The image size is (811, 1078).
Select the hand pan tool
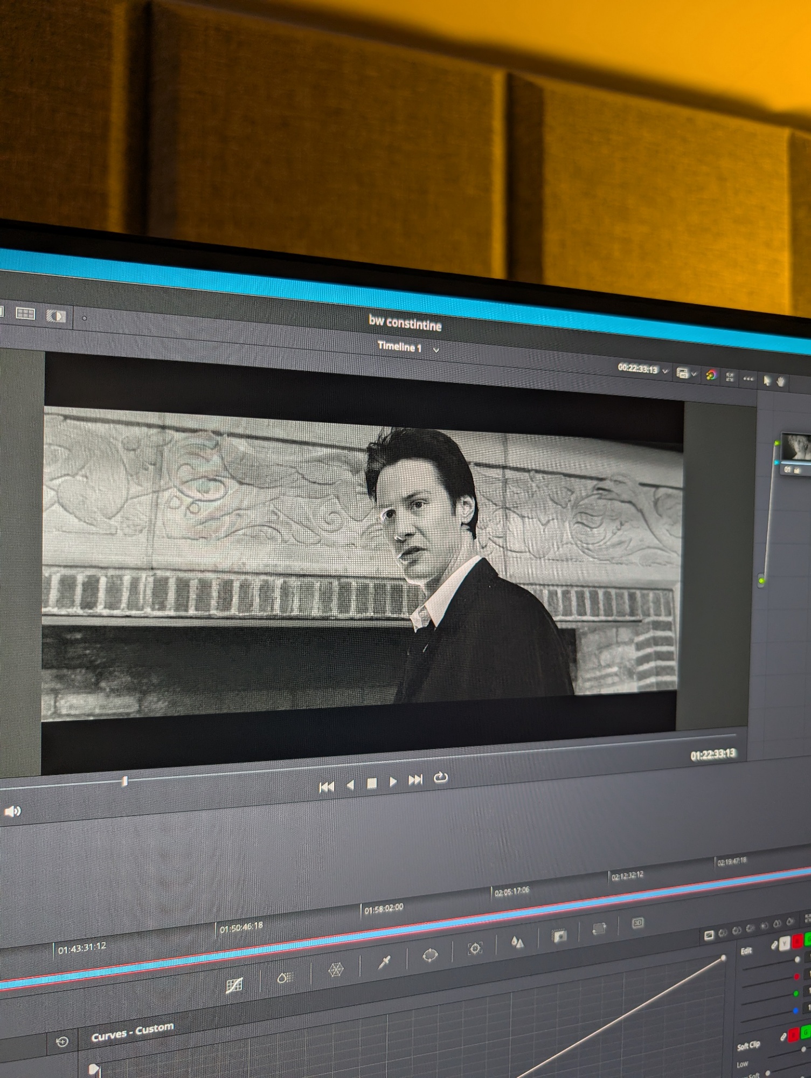pyautogui.click(x=781, y=381)
